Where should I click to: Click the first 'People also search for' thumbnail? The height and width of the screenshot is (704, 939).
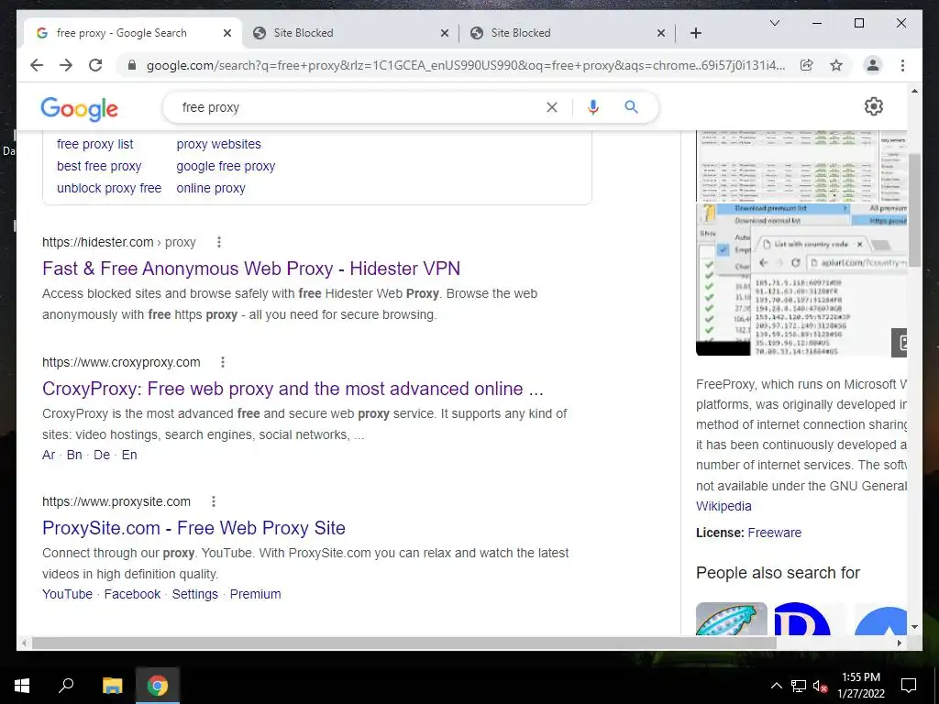pos(731,619)
